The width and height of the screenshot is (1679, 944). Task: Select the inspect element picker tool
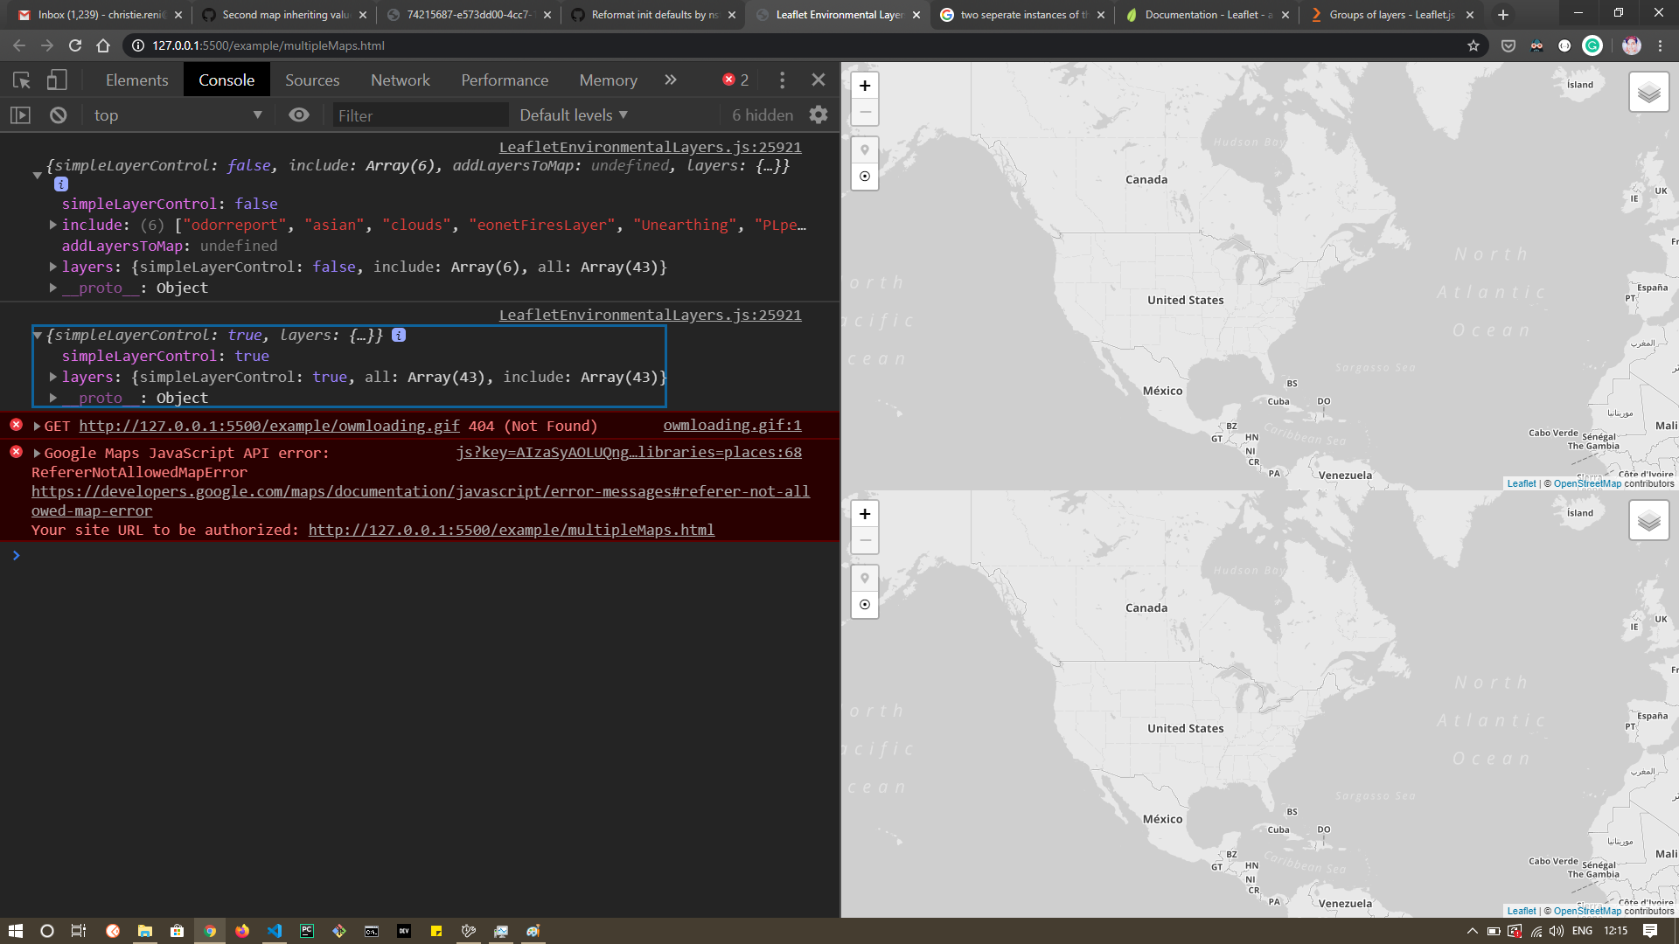[x=22, y=80]
